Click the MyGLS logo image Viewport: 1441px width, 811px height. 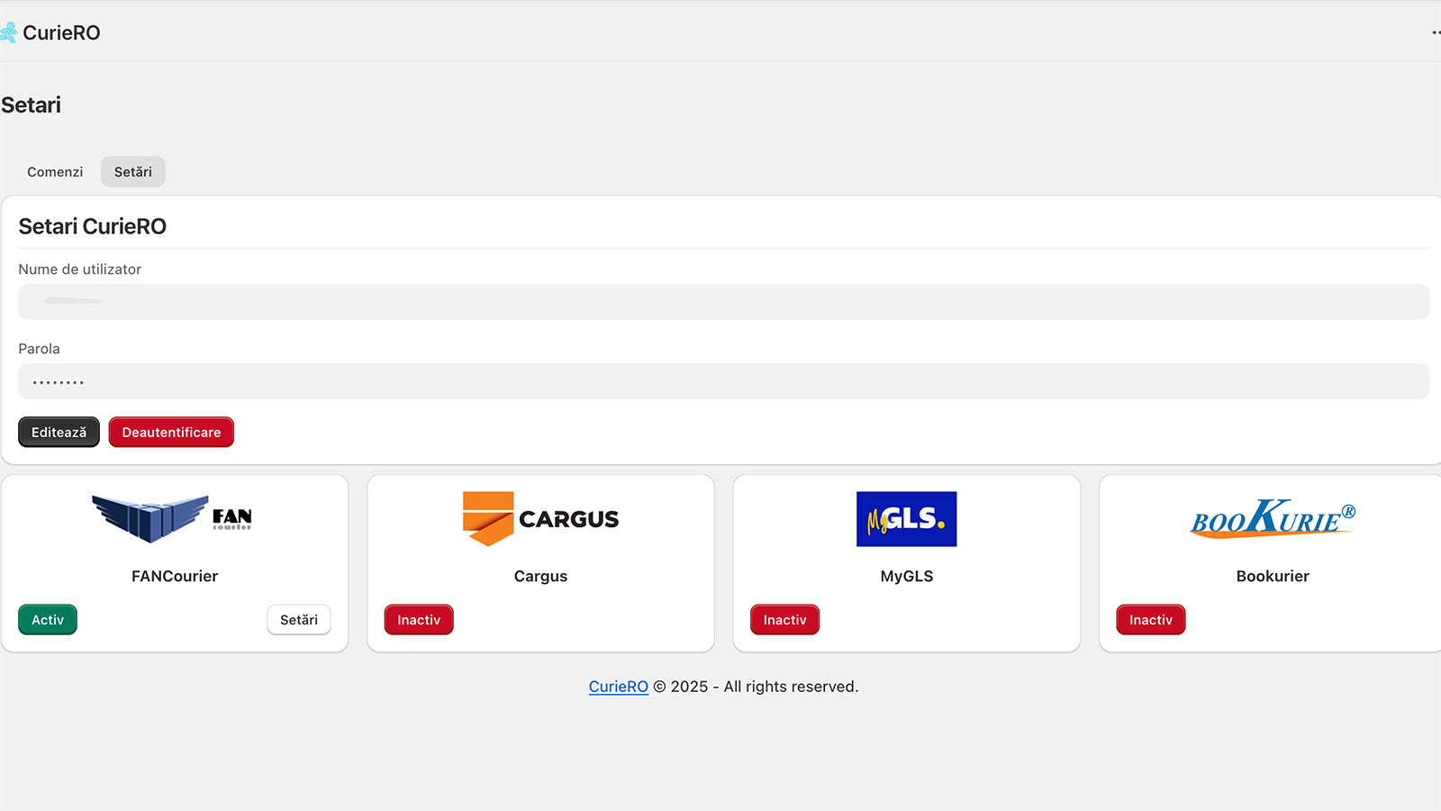[906, 519]
